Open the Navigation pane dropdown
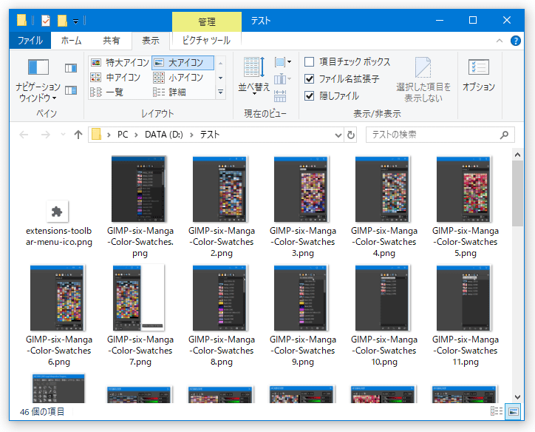The image size is (535, 432). click(38, 81)
